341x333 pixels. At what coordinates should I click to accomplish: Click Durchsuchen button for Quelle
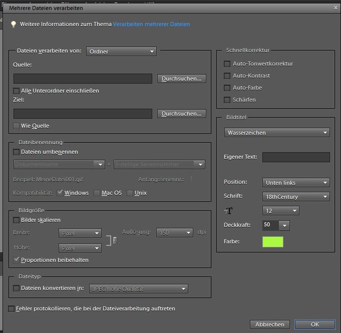(x=181, y=79)
